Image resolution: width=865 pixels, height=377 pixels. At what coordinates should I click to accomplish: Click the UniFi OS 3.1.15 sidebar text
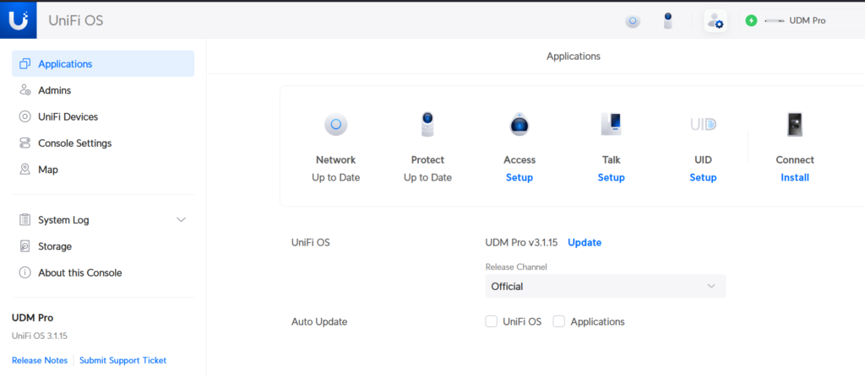tap(40, 336)
